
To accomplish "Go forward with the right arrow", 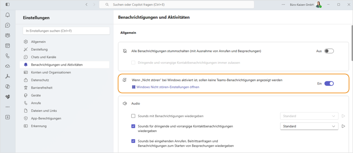I will 94,4.
